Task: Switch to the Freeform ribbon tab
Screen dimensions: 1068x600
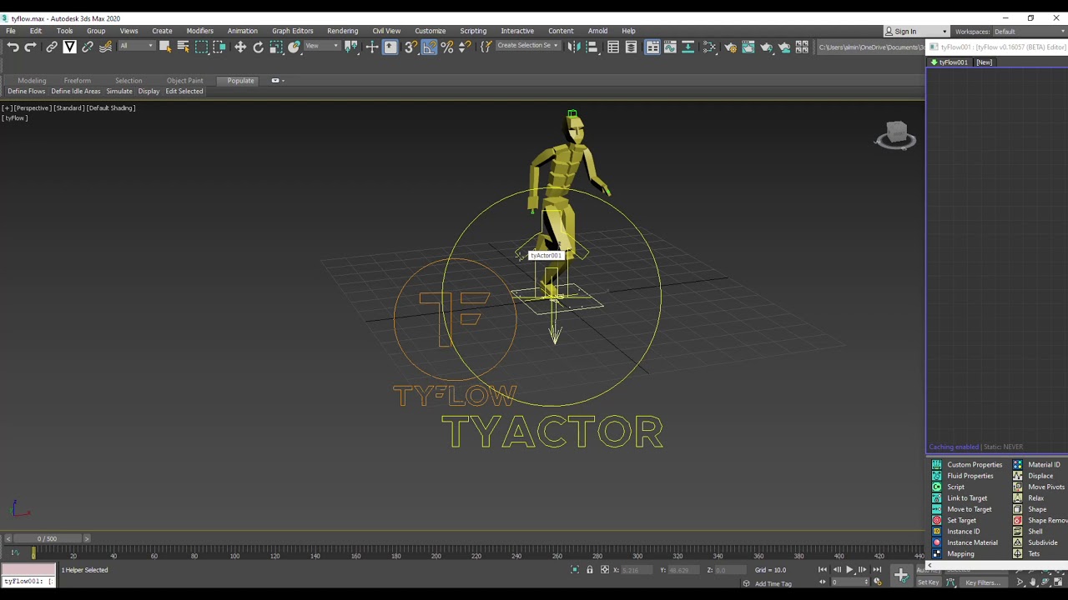Action: (x=78, y=81)
